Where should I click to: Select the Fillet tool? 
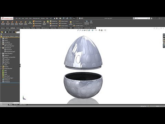pyautogui.click(x=48, y=22)
